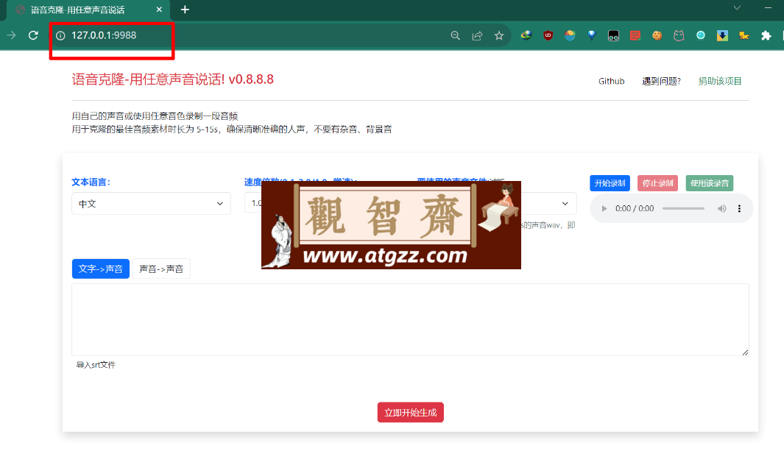Expand the tab search chevron
This screenshot has width=784, height=451.
click(x=737, y=7)
